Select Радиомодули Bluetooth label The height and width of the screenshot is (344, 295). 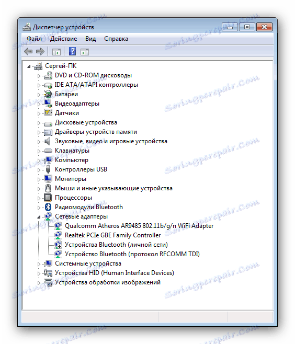[89, 207]
